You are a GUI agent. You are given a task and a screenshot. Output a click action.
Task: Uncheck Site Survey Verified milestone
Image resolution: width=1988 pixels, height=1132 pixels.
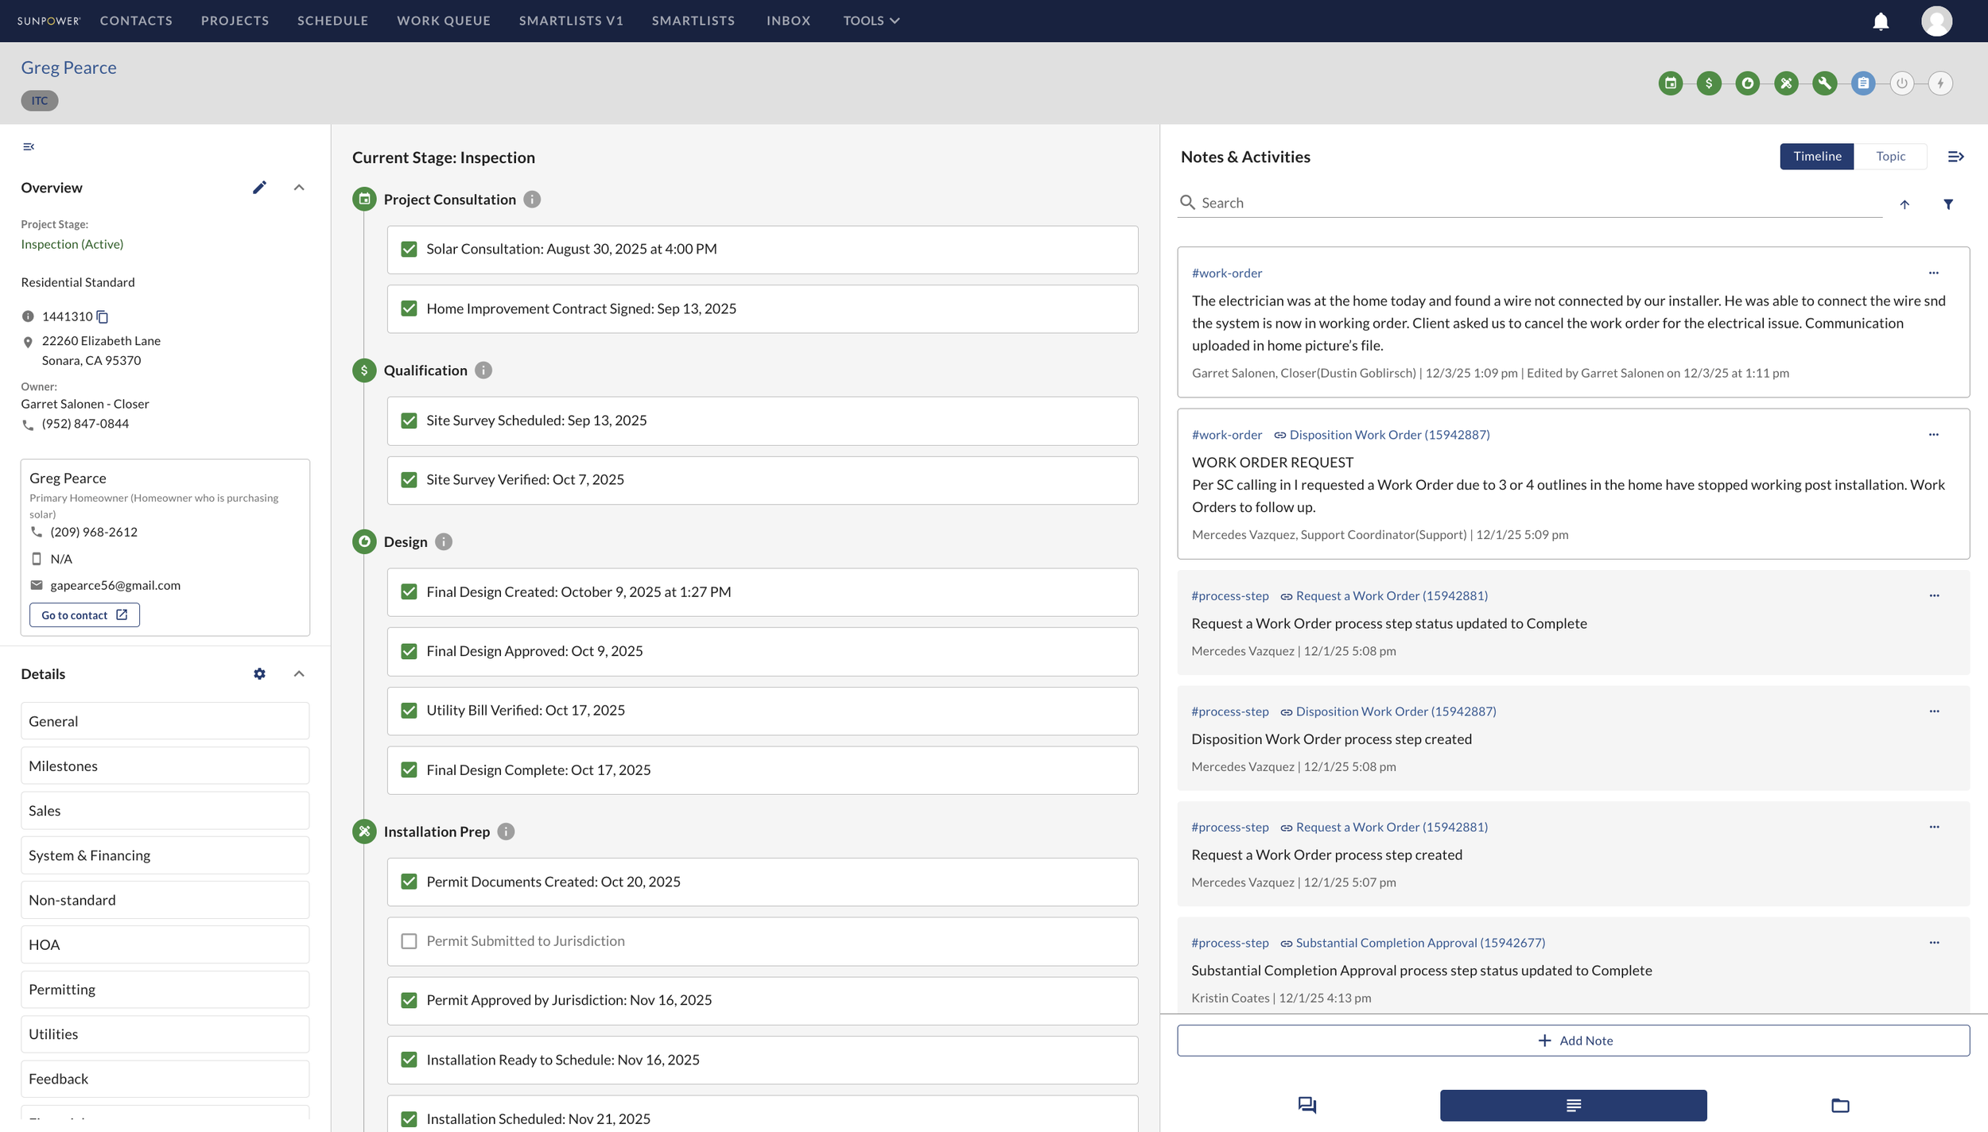pos(410,479)
